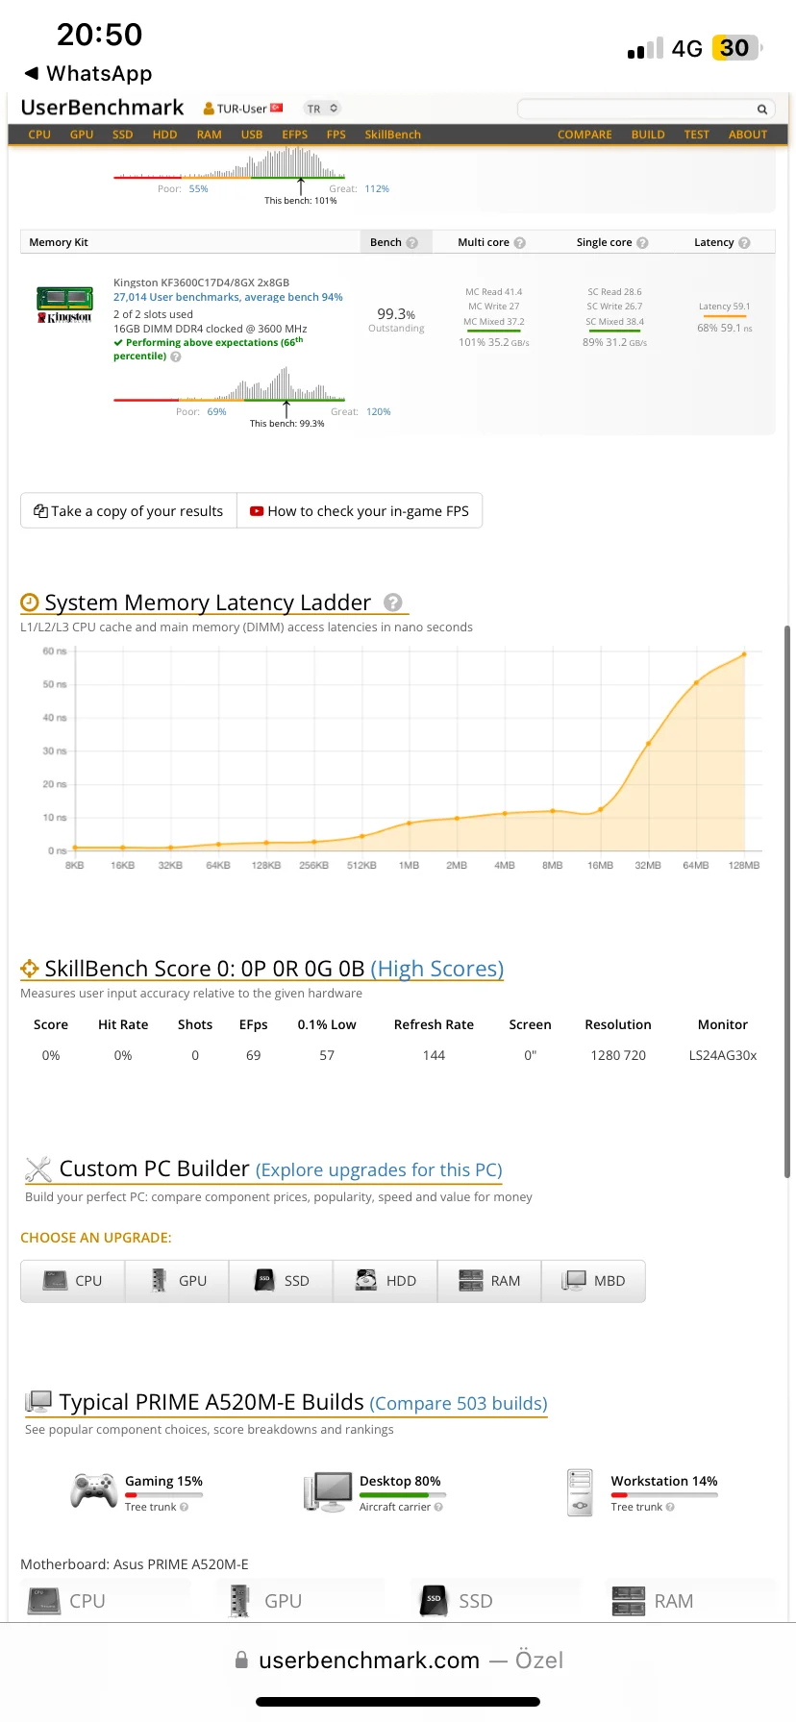Open the TR country dropdown
The width and height of the screenshot is (796, 1722).
[322, 109]
